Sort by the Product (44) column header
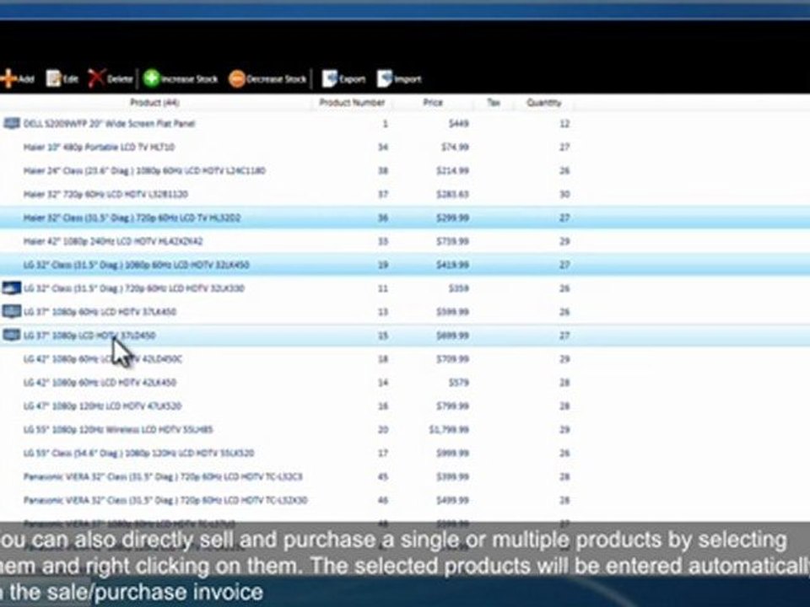810x607 pixels. click(x=154, y=102)
